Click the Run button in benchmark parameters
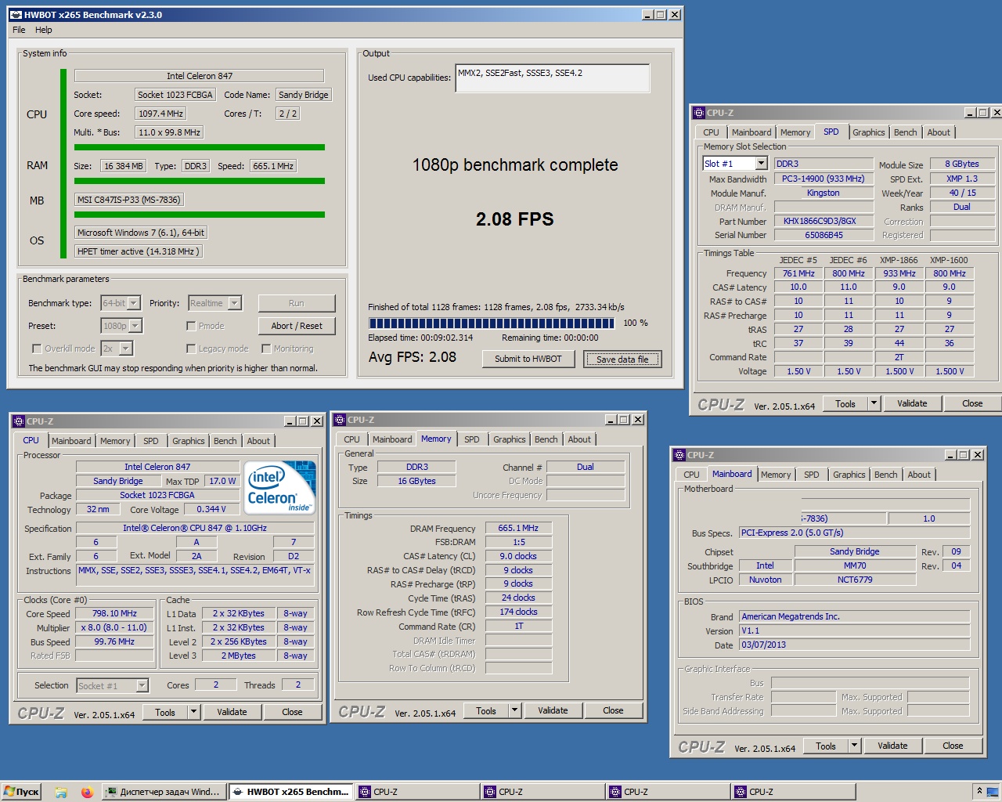1002x802 pixels. (297, 303)
